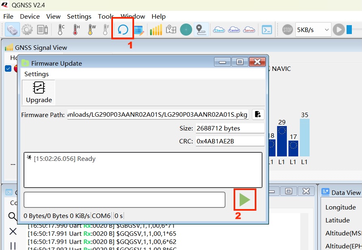Viewport: 362px width, 250px height.
Task: Click the NTRIP Server cloud icon
Action: (249, 30)
